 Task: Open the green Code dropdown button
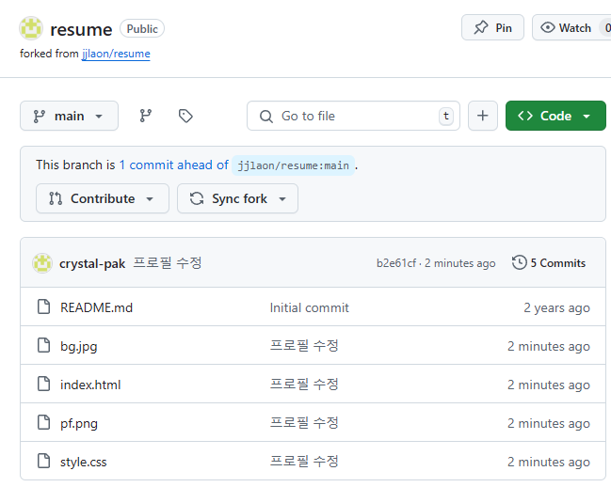click(x=555, y=116)
